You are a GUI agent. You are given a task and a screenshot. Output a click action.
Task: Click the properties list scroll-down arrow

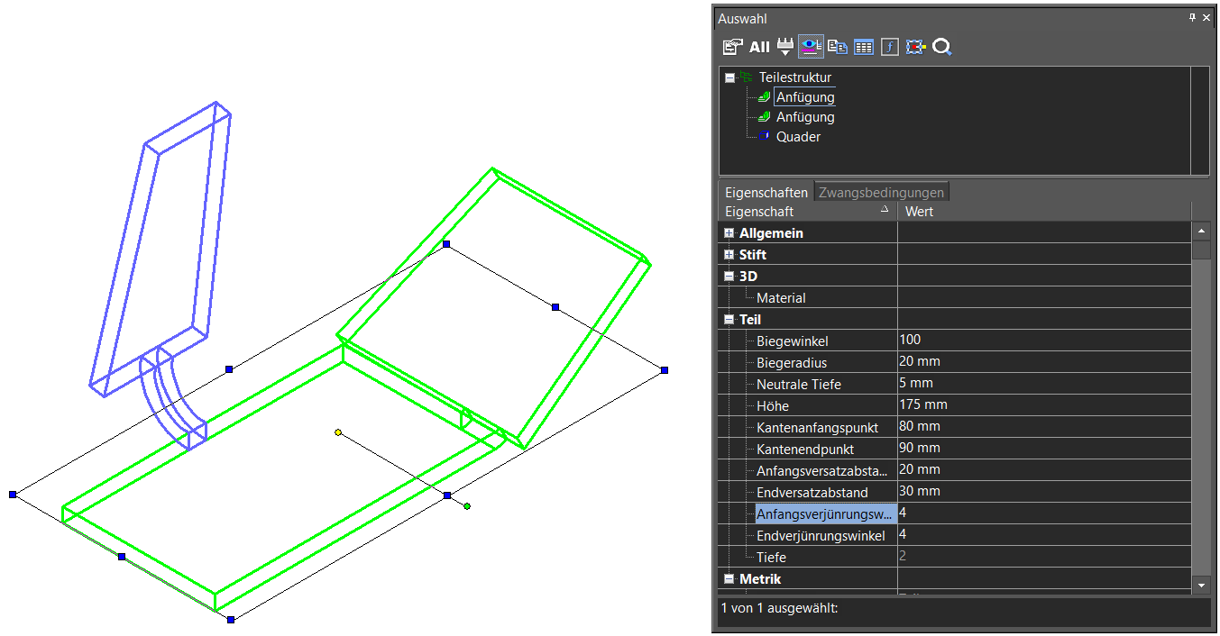[x=1201, y=585]
